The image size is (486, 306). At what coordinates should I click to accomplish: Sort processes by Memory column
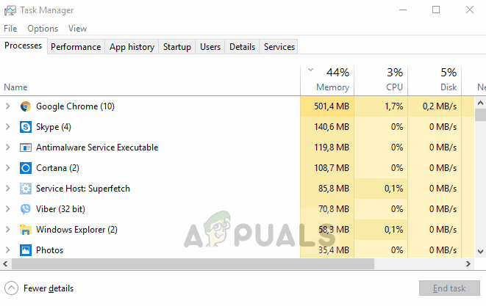(x=332, y=87)
